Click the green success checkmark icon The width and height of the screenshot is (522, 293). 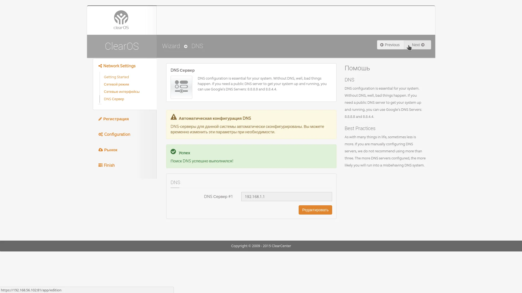coord(173,152)
